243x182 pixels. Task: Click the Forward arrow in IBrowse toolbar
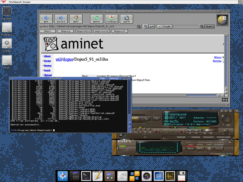[x=61, y=19]
